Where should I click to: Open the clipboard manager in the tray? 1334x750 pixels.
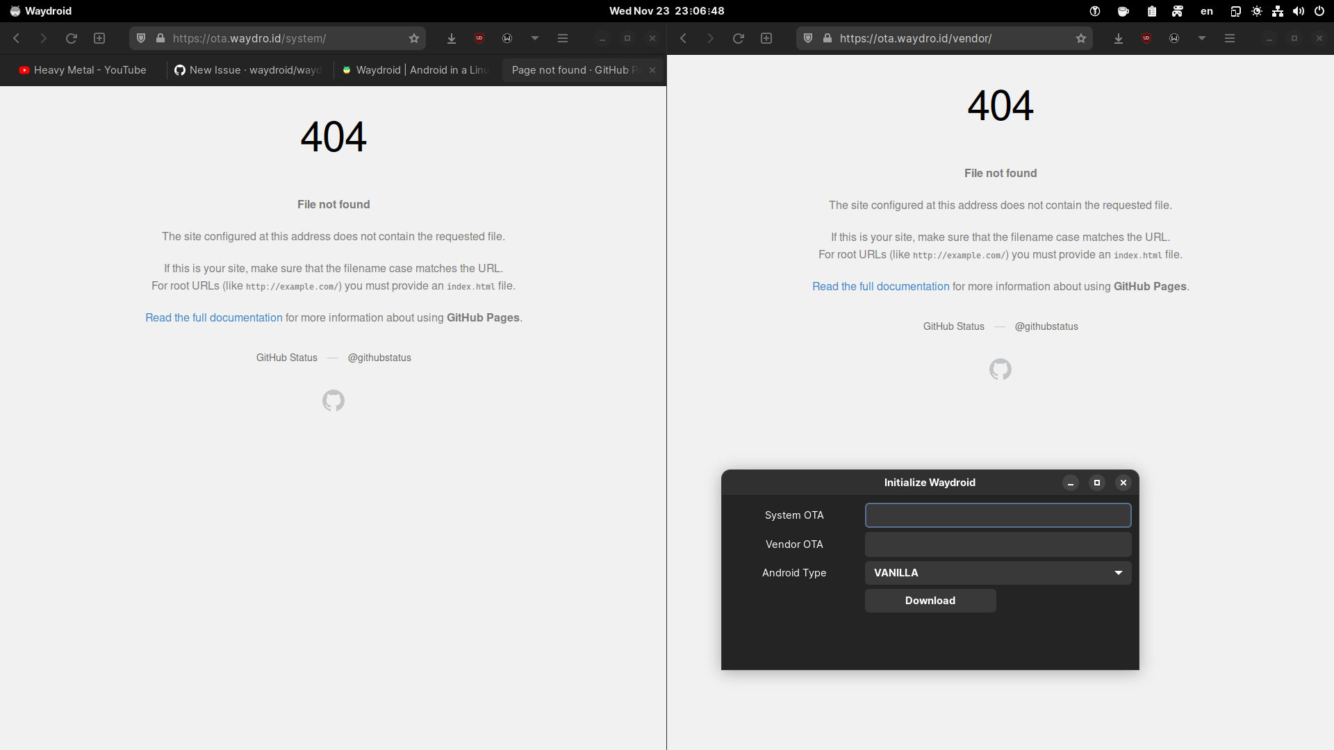[x=1151, y=11]
